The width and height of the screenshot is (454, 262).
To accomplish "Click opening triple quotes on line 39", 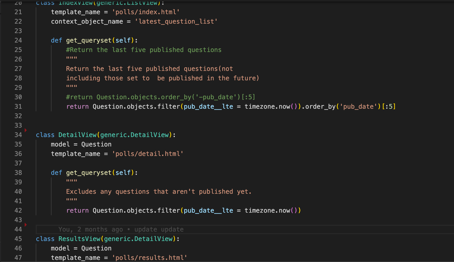I will click(x=72, y=181).
